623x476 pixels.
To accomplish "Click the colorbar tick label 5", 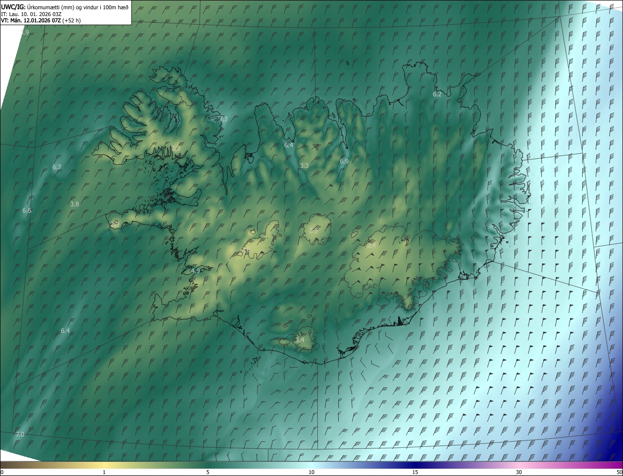I will click(x=208, y=472).
